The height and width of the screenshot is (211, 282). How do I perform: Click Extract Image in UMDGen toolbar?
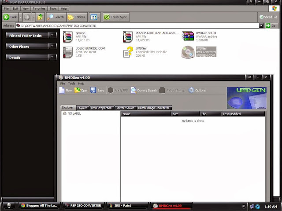pos(172,90)
